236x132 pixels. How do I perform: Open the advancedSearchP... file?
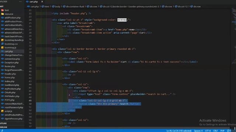click(x=12, y=33)
